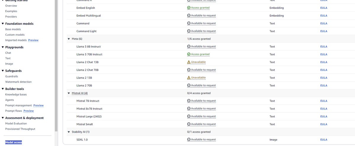Viewport: 355px width, 146px height.
Task: Open the Chat playground
Action: [x=8, y=53]
